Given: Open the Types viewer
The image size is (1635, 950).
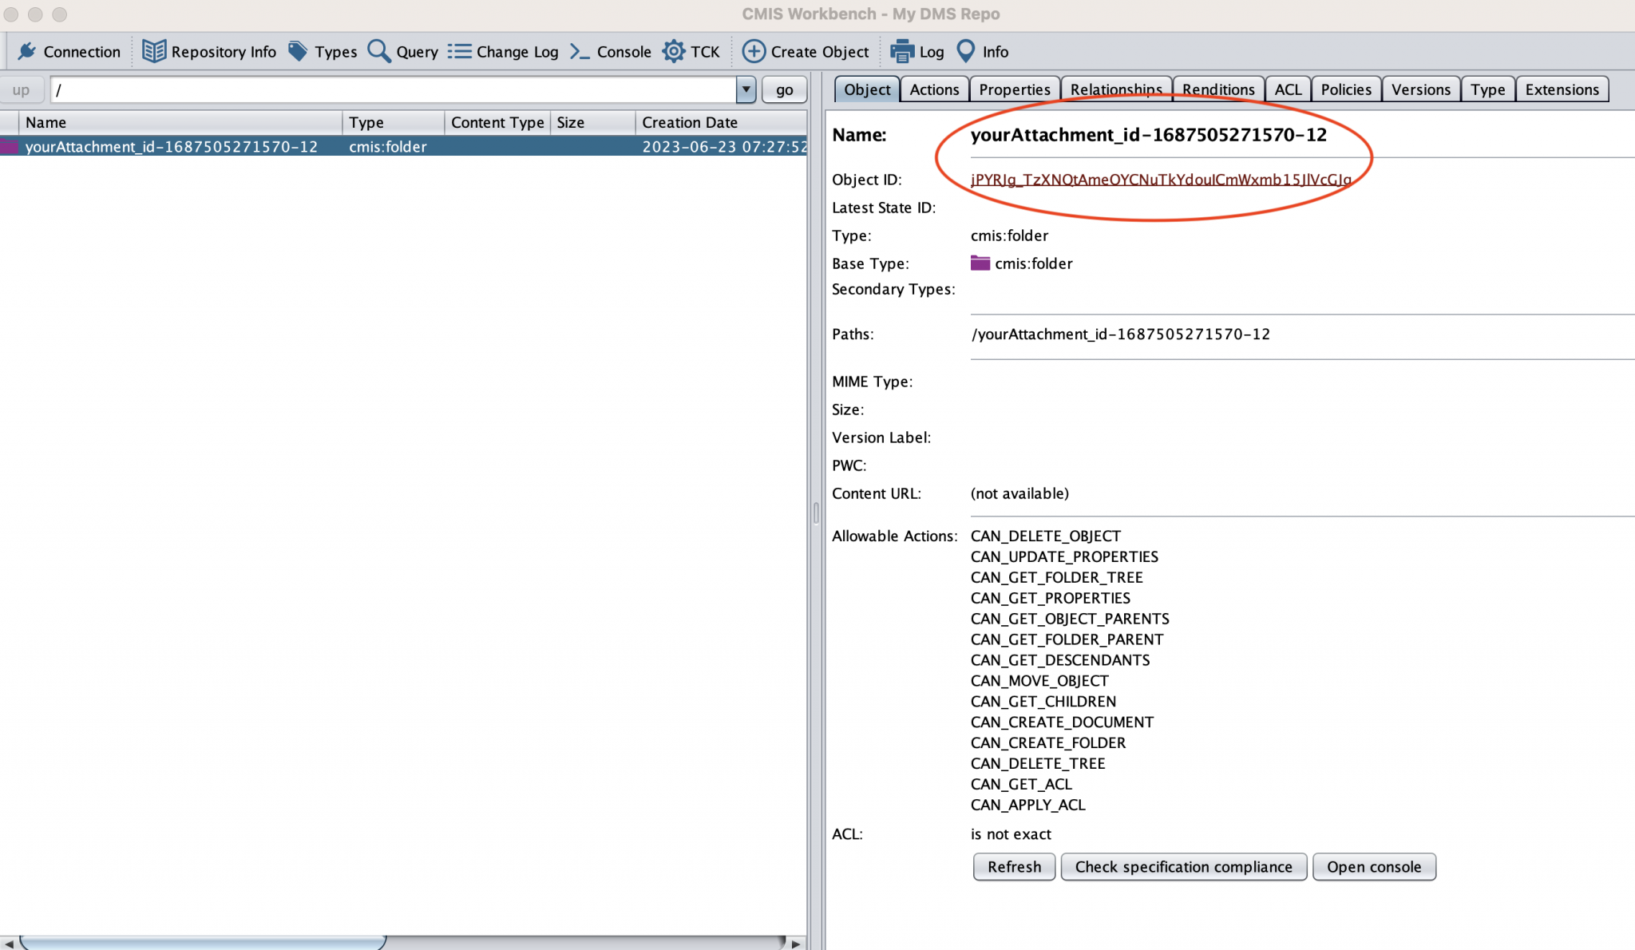Looking at the screenshot, I should 323,51.
